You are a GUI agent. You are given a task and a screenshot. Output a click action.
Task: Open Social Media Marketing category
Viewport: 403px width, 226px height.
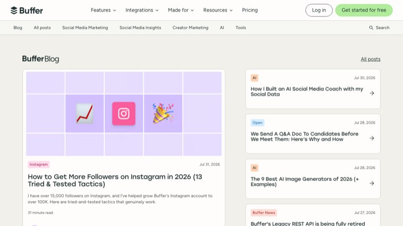pos(85,28)
